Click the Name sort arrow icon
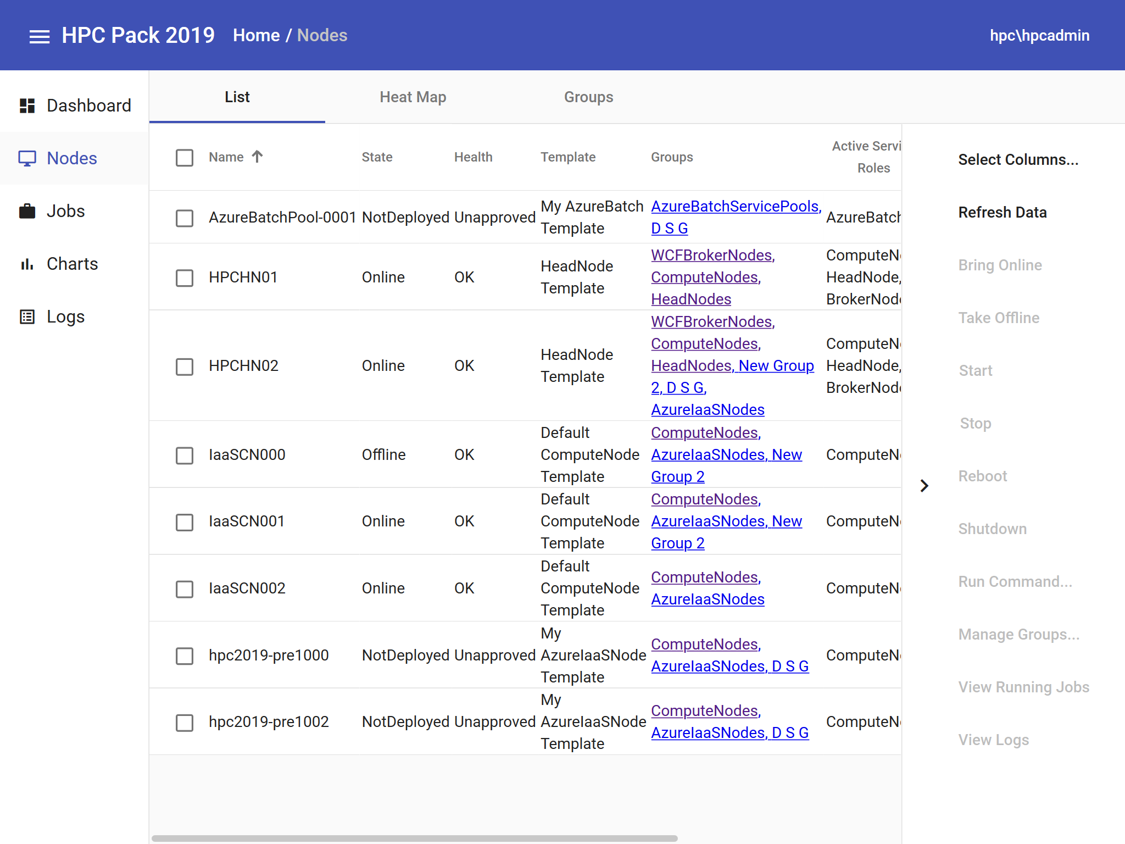The width and height of the screenshot is (1125, 844). (x=257, y=157)
